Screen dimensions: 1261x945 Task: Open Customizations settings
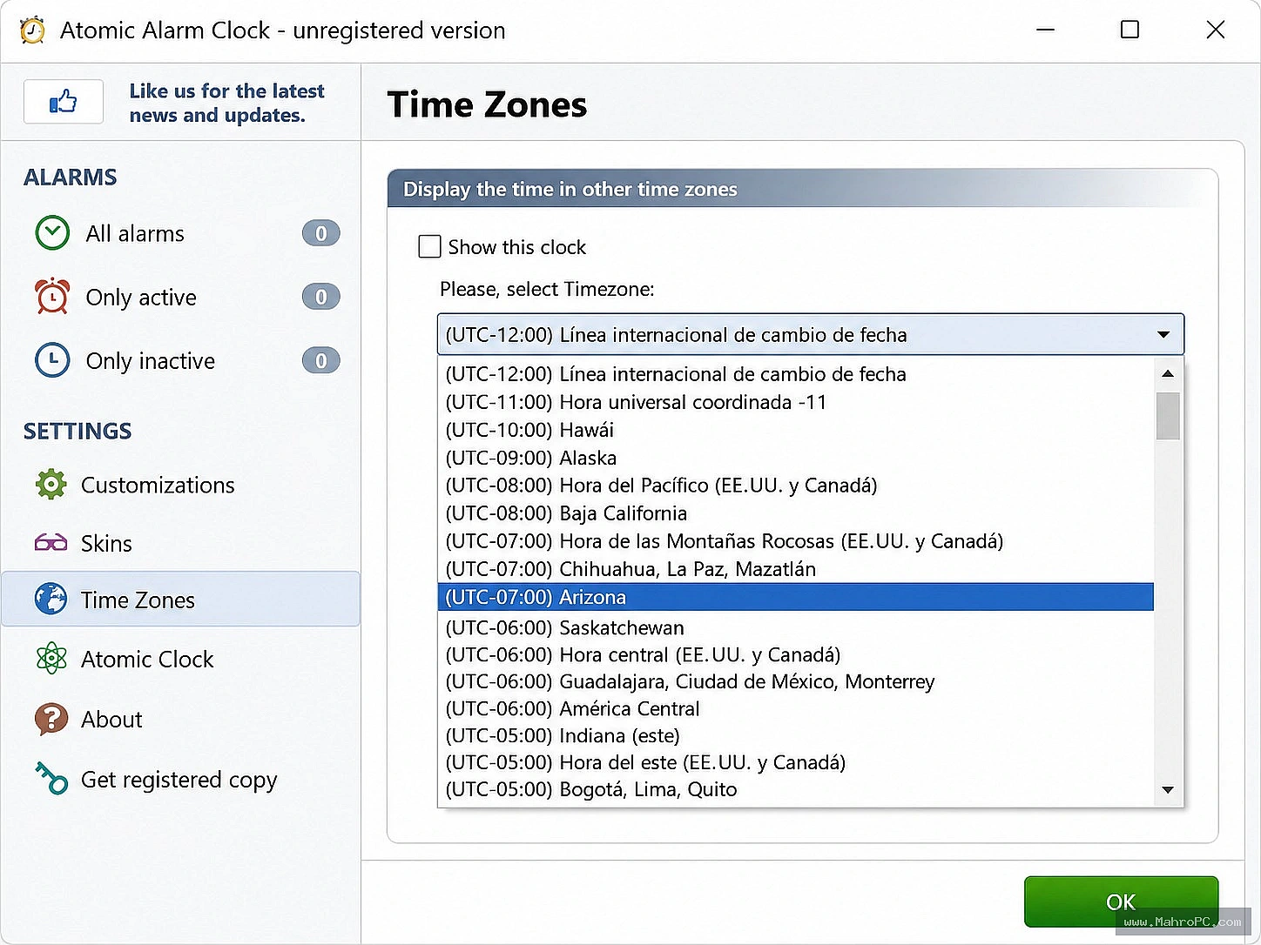(158, 485)
